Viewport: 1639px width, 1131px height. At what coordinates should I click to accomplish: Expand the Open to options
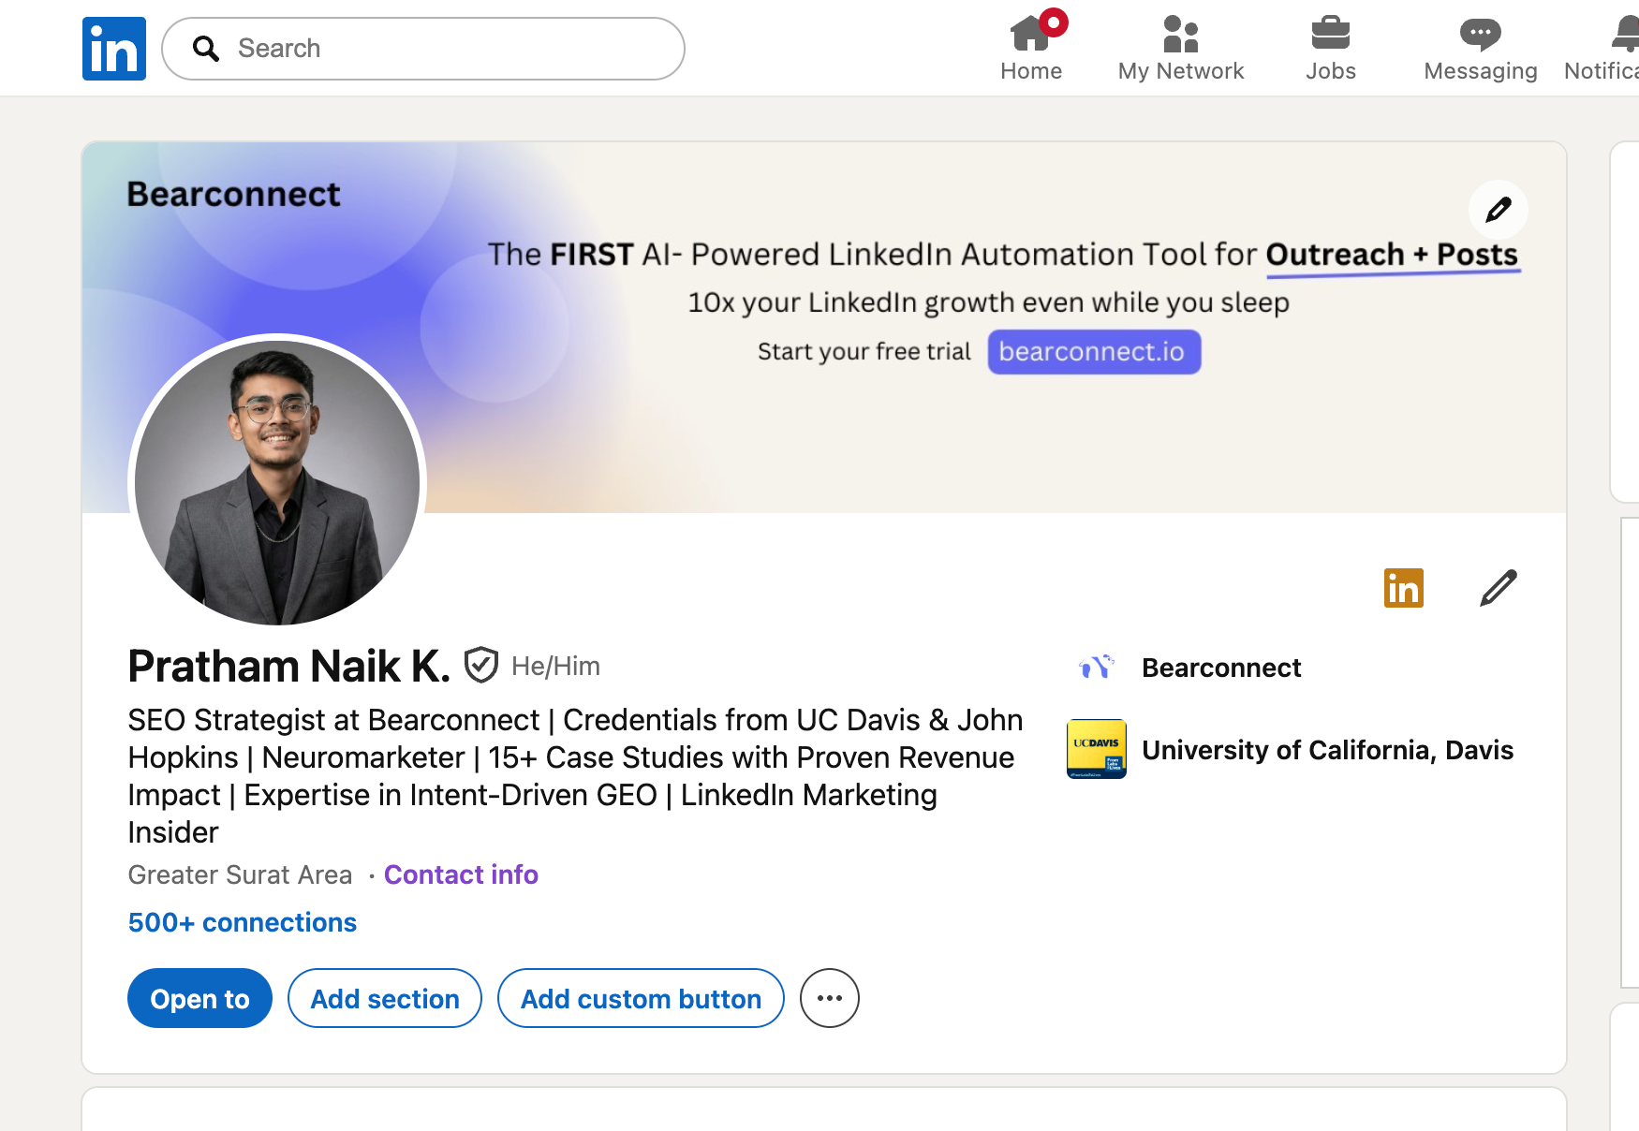[199, 998]
